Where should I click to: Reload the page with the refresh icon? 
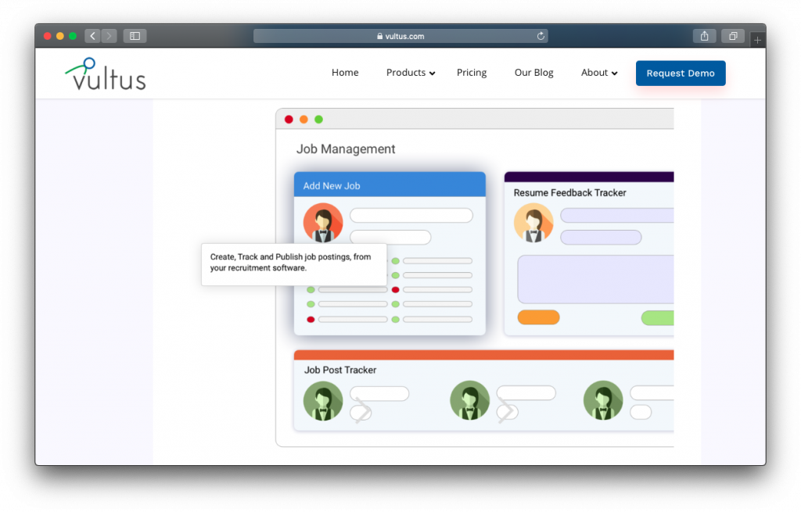coord(540,36)
